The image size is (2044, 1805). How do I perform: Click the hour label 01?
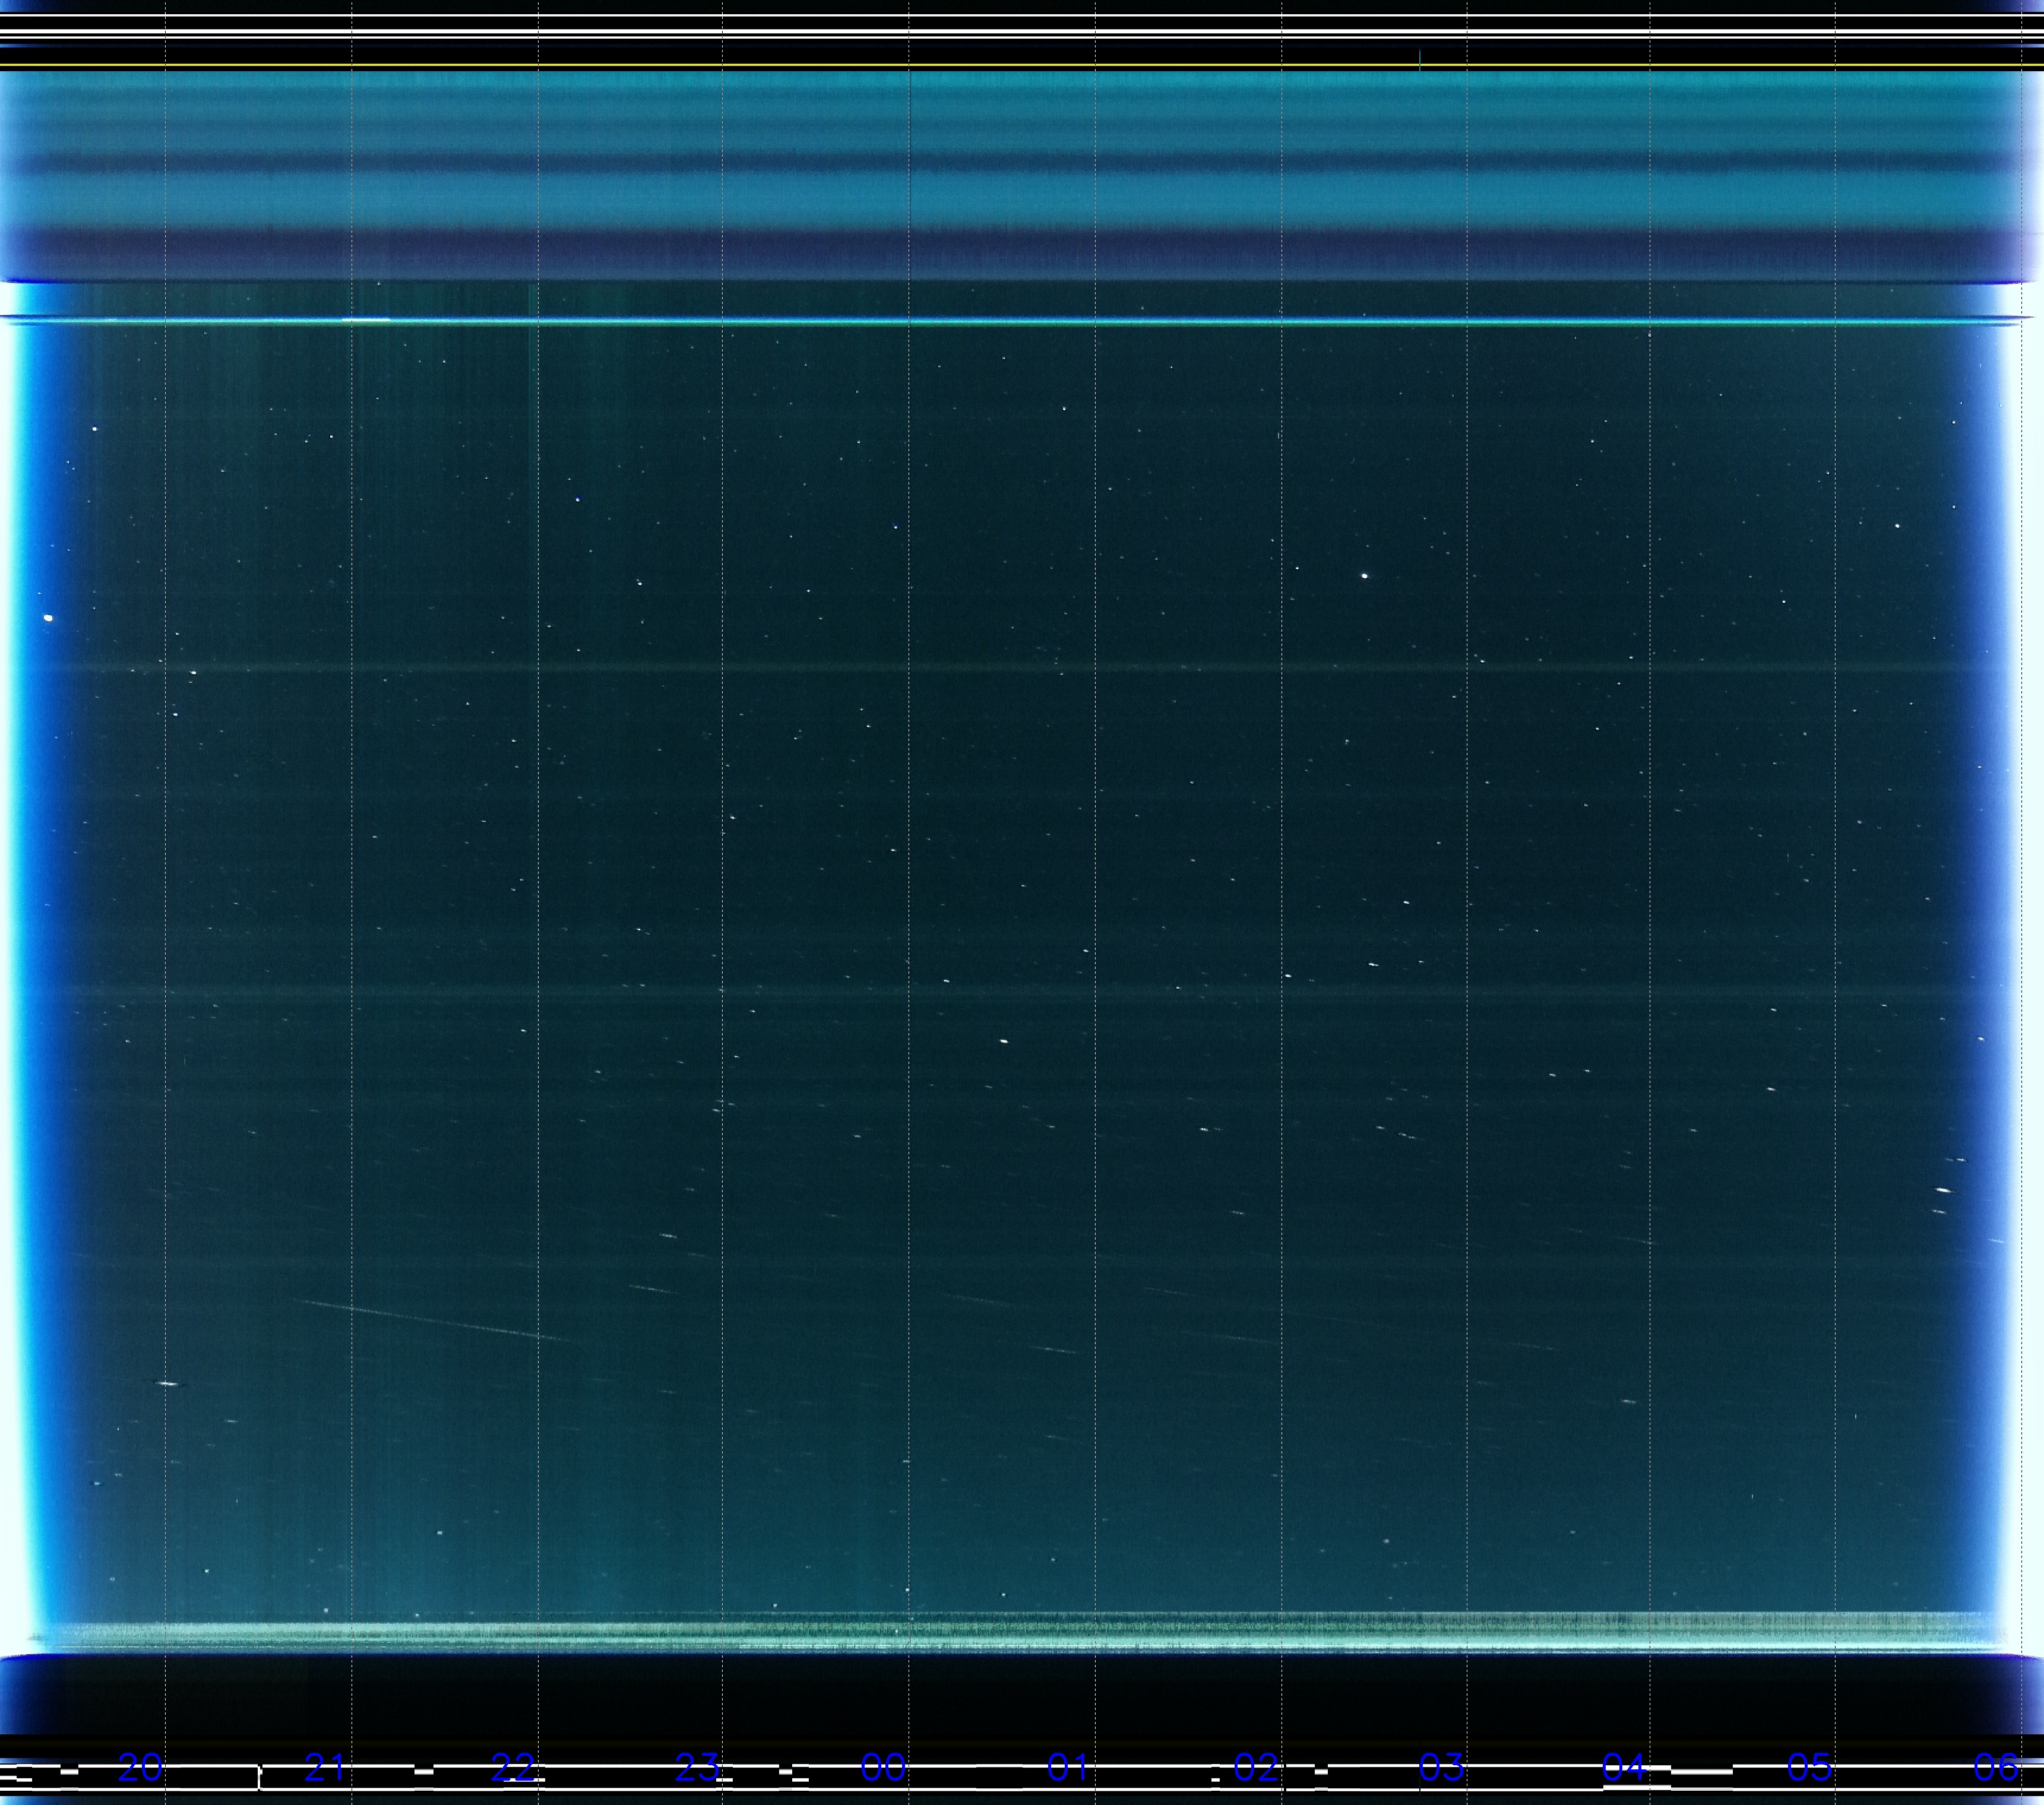click(1068, 1768)
